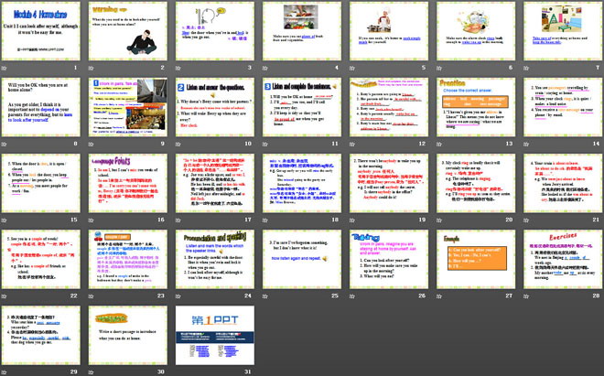604x376 pixels.
Task: Click the animation star icon under slide 12
Action: (x=352, y=144)
